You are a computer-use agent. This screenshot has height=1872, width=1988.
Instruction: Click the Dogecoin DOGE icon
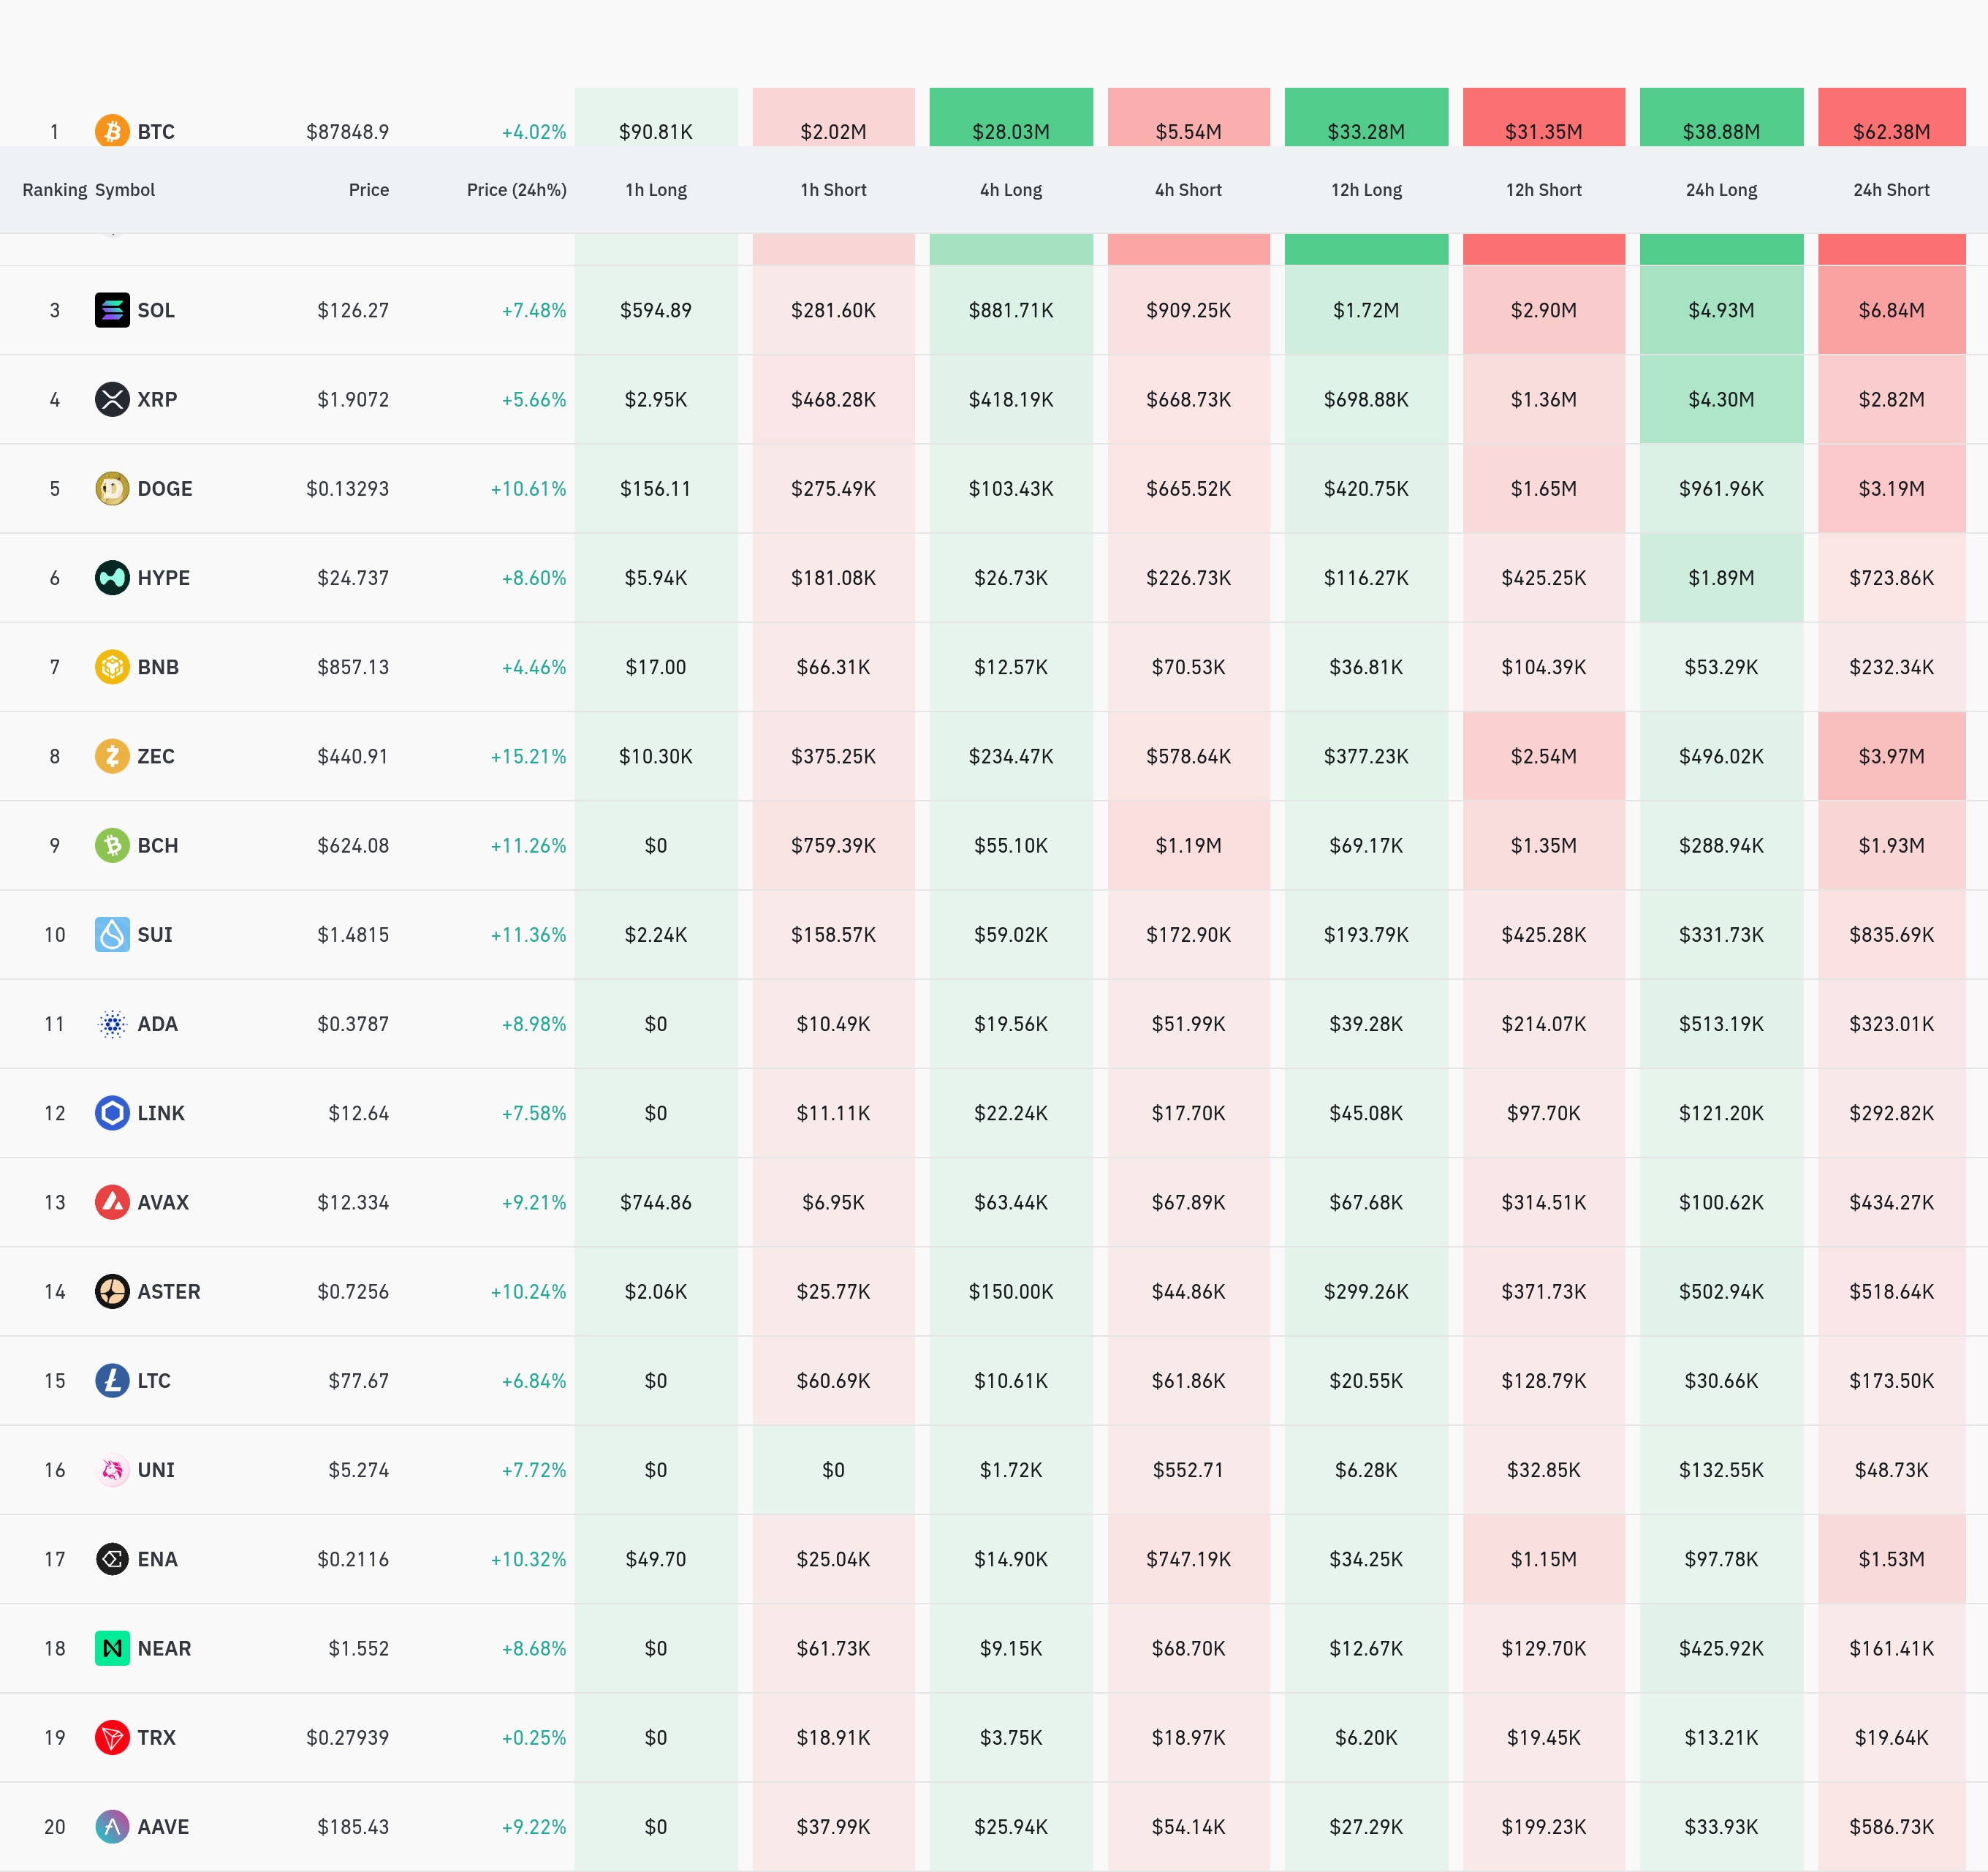click(112, 488)
